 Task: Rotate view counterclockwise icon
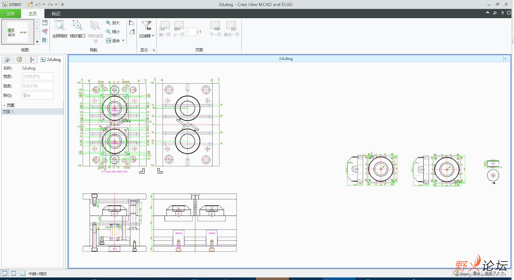131,23
